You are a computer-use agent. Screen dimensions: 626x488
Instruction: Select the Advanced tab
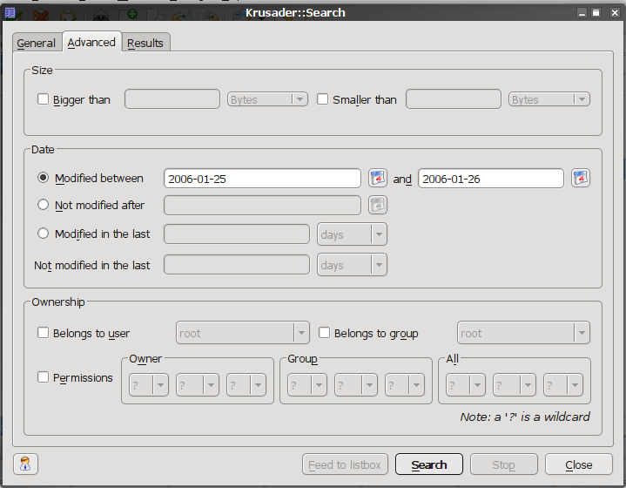pyautogui.click(x=91, y=42)
